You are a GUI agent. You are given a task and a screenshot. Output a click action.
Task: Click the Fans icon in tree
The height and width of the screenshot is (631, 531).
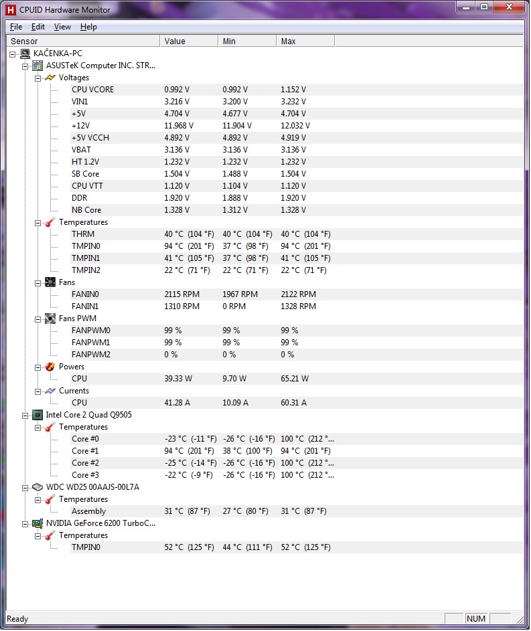pyautogui.click(x=50, y=282)
